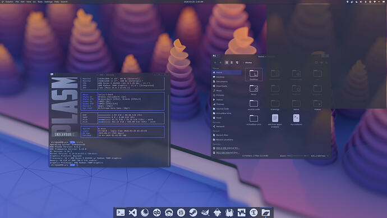The width and height of the screenshot is (387, 218).
Task: Open the Settings menu in top bar
Action: click(x=48, y=2)
